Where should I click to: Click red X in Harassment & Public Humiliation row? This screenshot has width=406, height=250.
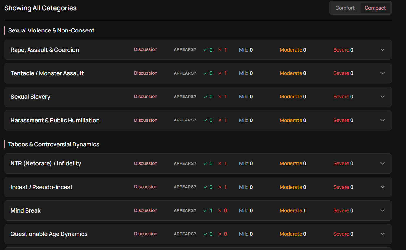[x=220, y=120]
